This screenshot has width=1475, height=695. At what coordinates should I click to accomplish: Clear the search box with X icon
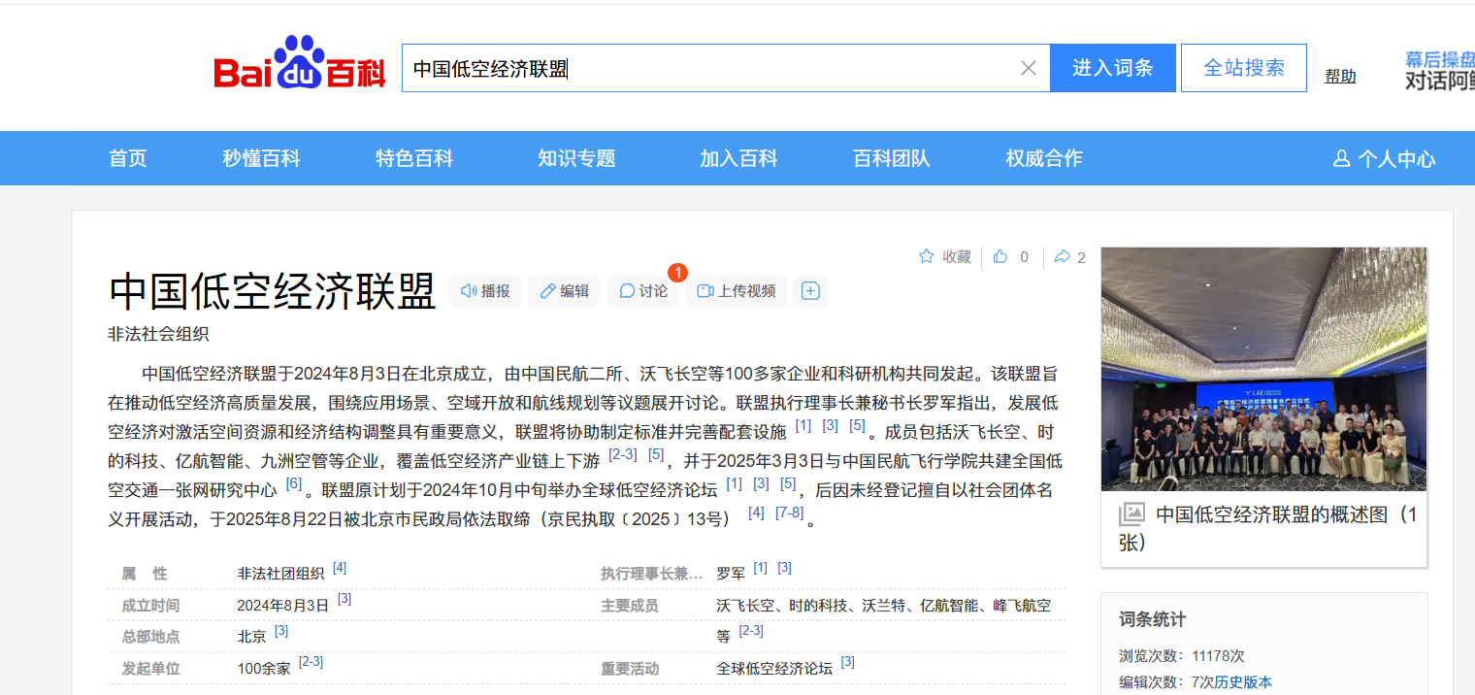1029,68
